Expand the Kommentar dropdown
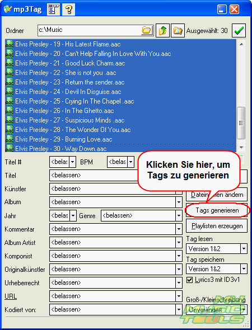Viewport: 252px width, 330px height. pos(179,229)
